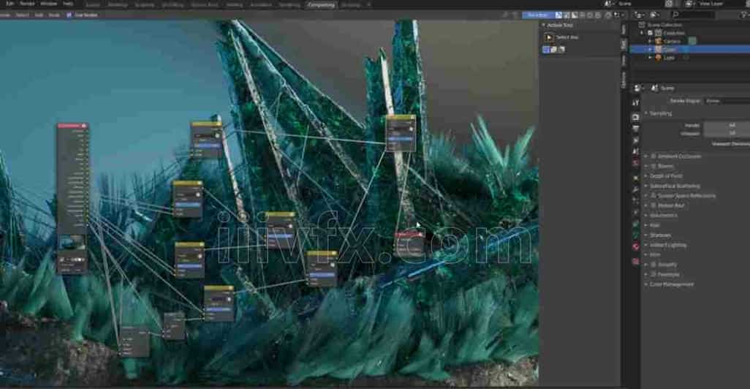Select the Render Layers node header

tap(72, 126)
